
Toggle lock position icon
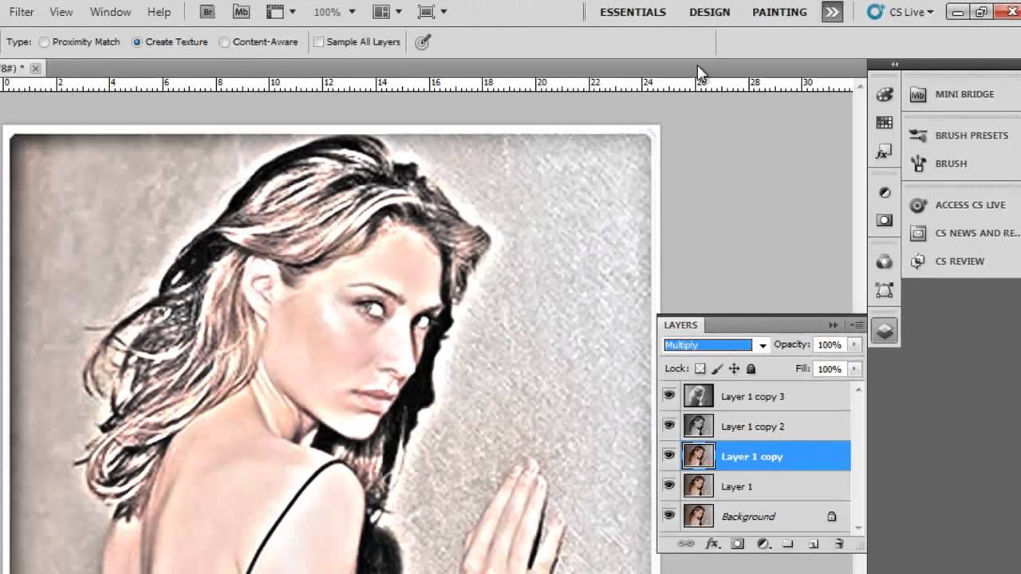734,369
